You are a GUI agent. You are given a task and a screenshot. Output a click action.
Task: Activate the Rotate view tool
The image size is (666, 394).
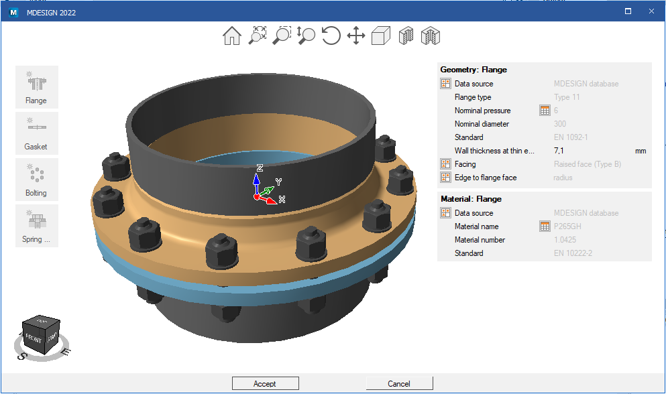(331, 36)
